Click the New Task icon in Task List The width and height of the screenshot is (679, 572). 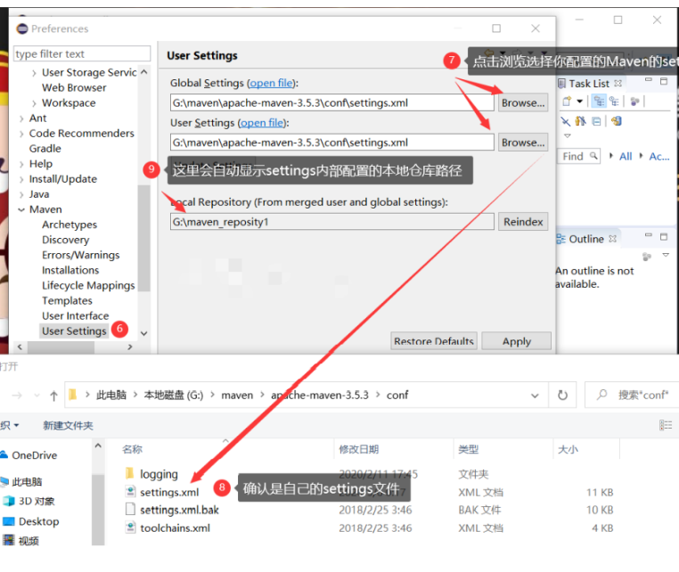tap(567, 102)
